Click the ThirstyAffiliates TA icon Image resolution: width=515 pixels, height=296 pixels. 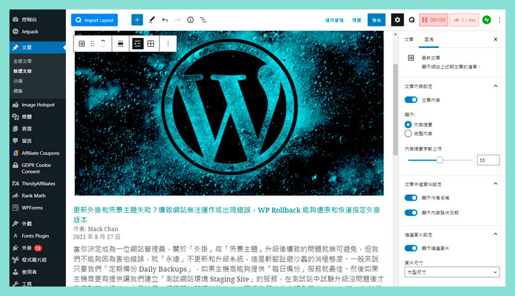pyautogui.click(x=15, y=184)
